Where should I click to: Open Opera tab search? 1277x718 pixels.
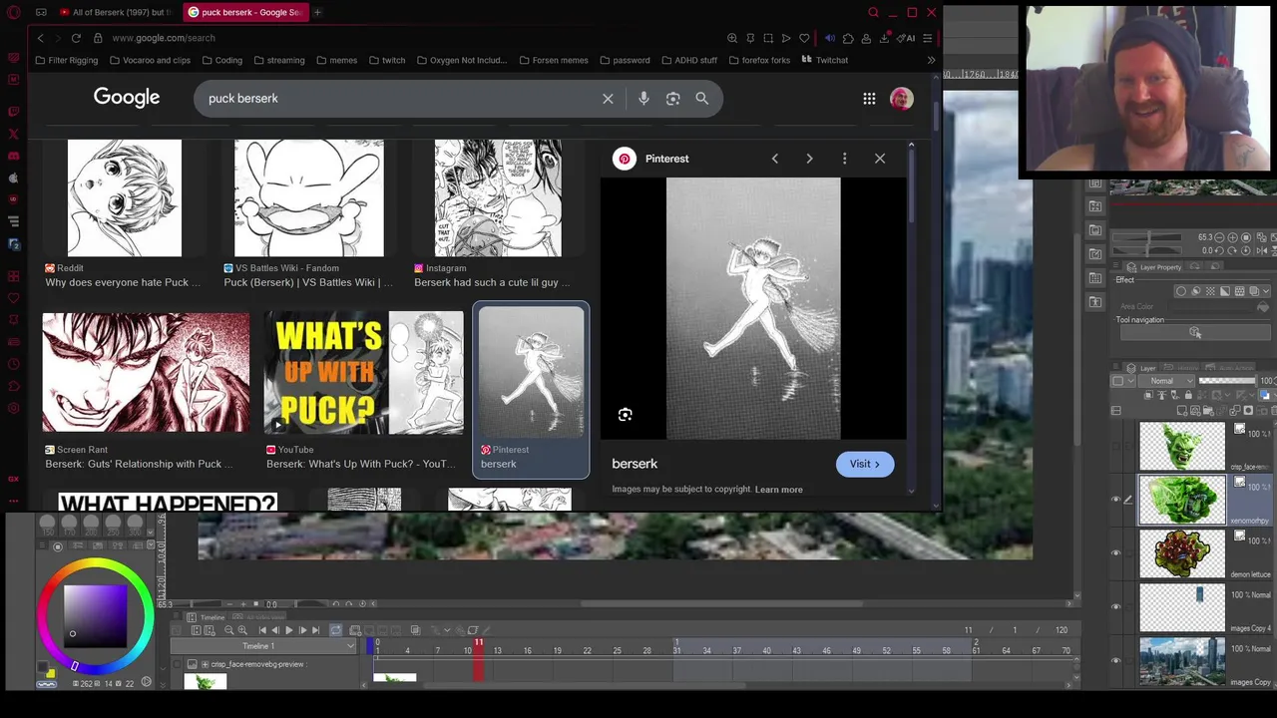tap(873, 12)
